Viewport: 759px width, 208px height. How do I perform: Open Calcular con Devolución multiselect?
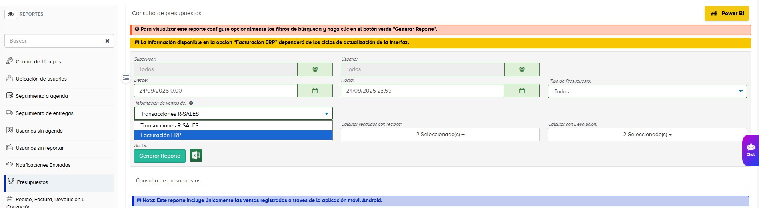[x=647, y=135]
